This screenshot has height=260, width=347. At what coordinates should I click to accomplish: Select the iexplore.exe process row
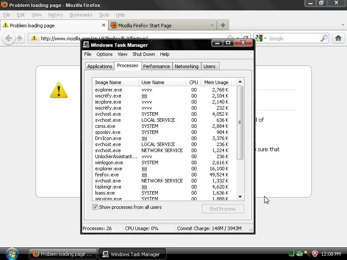coord(161,102)
